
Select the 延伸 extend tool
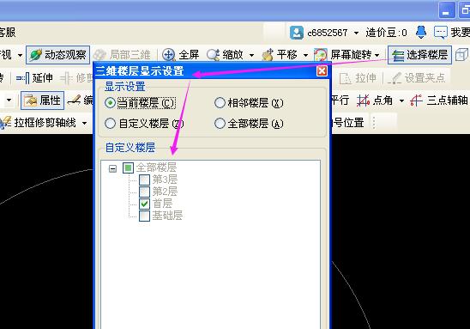(x=34, y=78)
